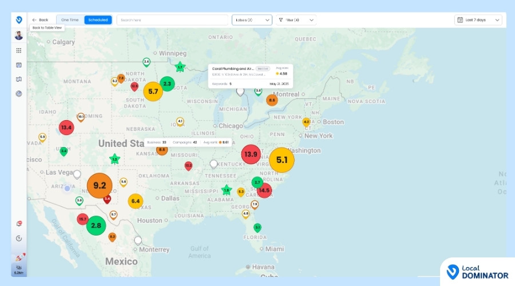This screenshot has height=286, width=515.
Task: Open the 6.2M+ credits coins icon
Action: (19, 270)
